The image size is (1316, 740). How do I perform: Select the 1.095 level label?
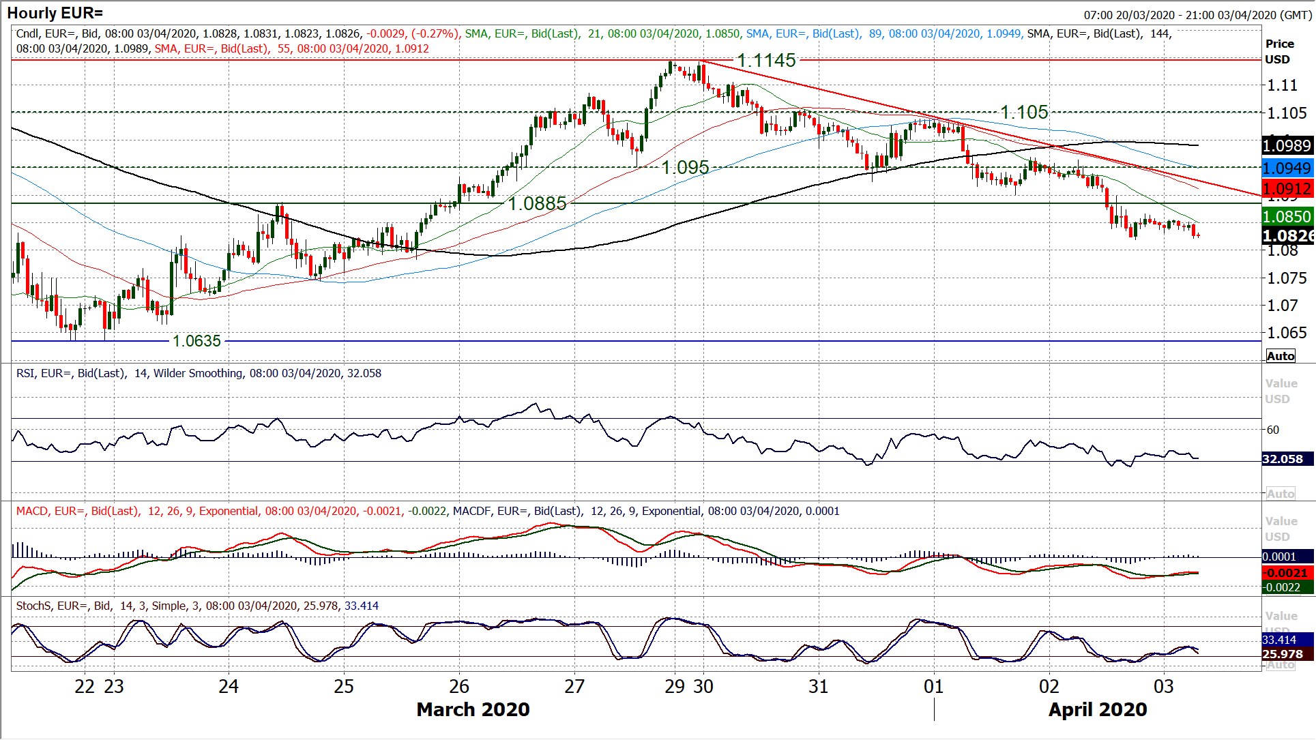[685, 167]
